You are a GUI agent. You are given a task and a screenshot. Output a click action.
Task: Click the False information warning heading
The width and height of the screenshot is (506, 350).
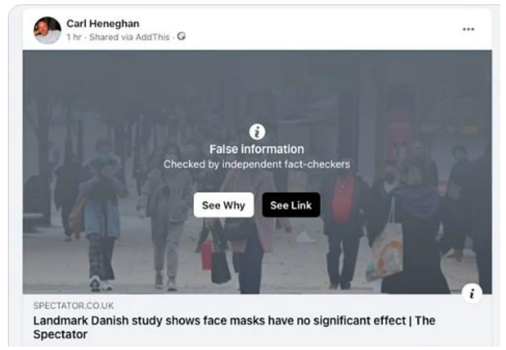[257, 149]
